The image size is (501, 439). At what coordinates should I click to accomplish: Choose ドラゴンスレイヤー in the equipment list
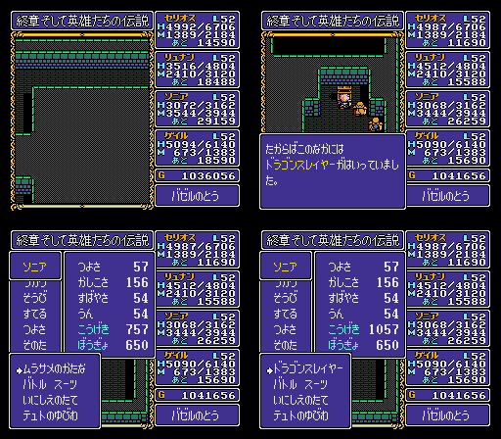308,369
